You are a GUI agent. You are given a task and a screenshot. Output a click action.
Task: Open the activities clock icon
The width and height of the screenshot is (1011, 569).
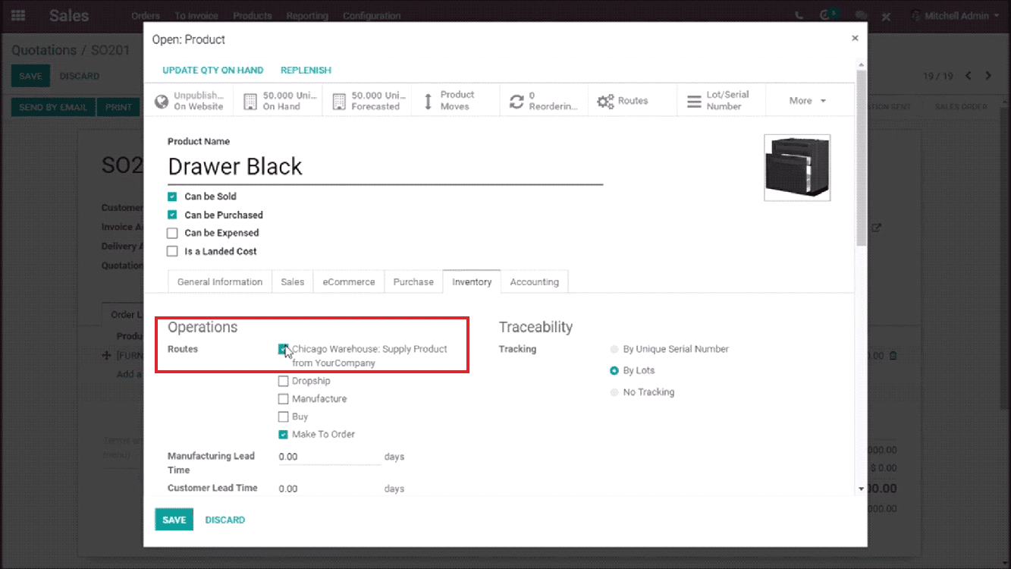coord(827,15)
